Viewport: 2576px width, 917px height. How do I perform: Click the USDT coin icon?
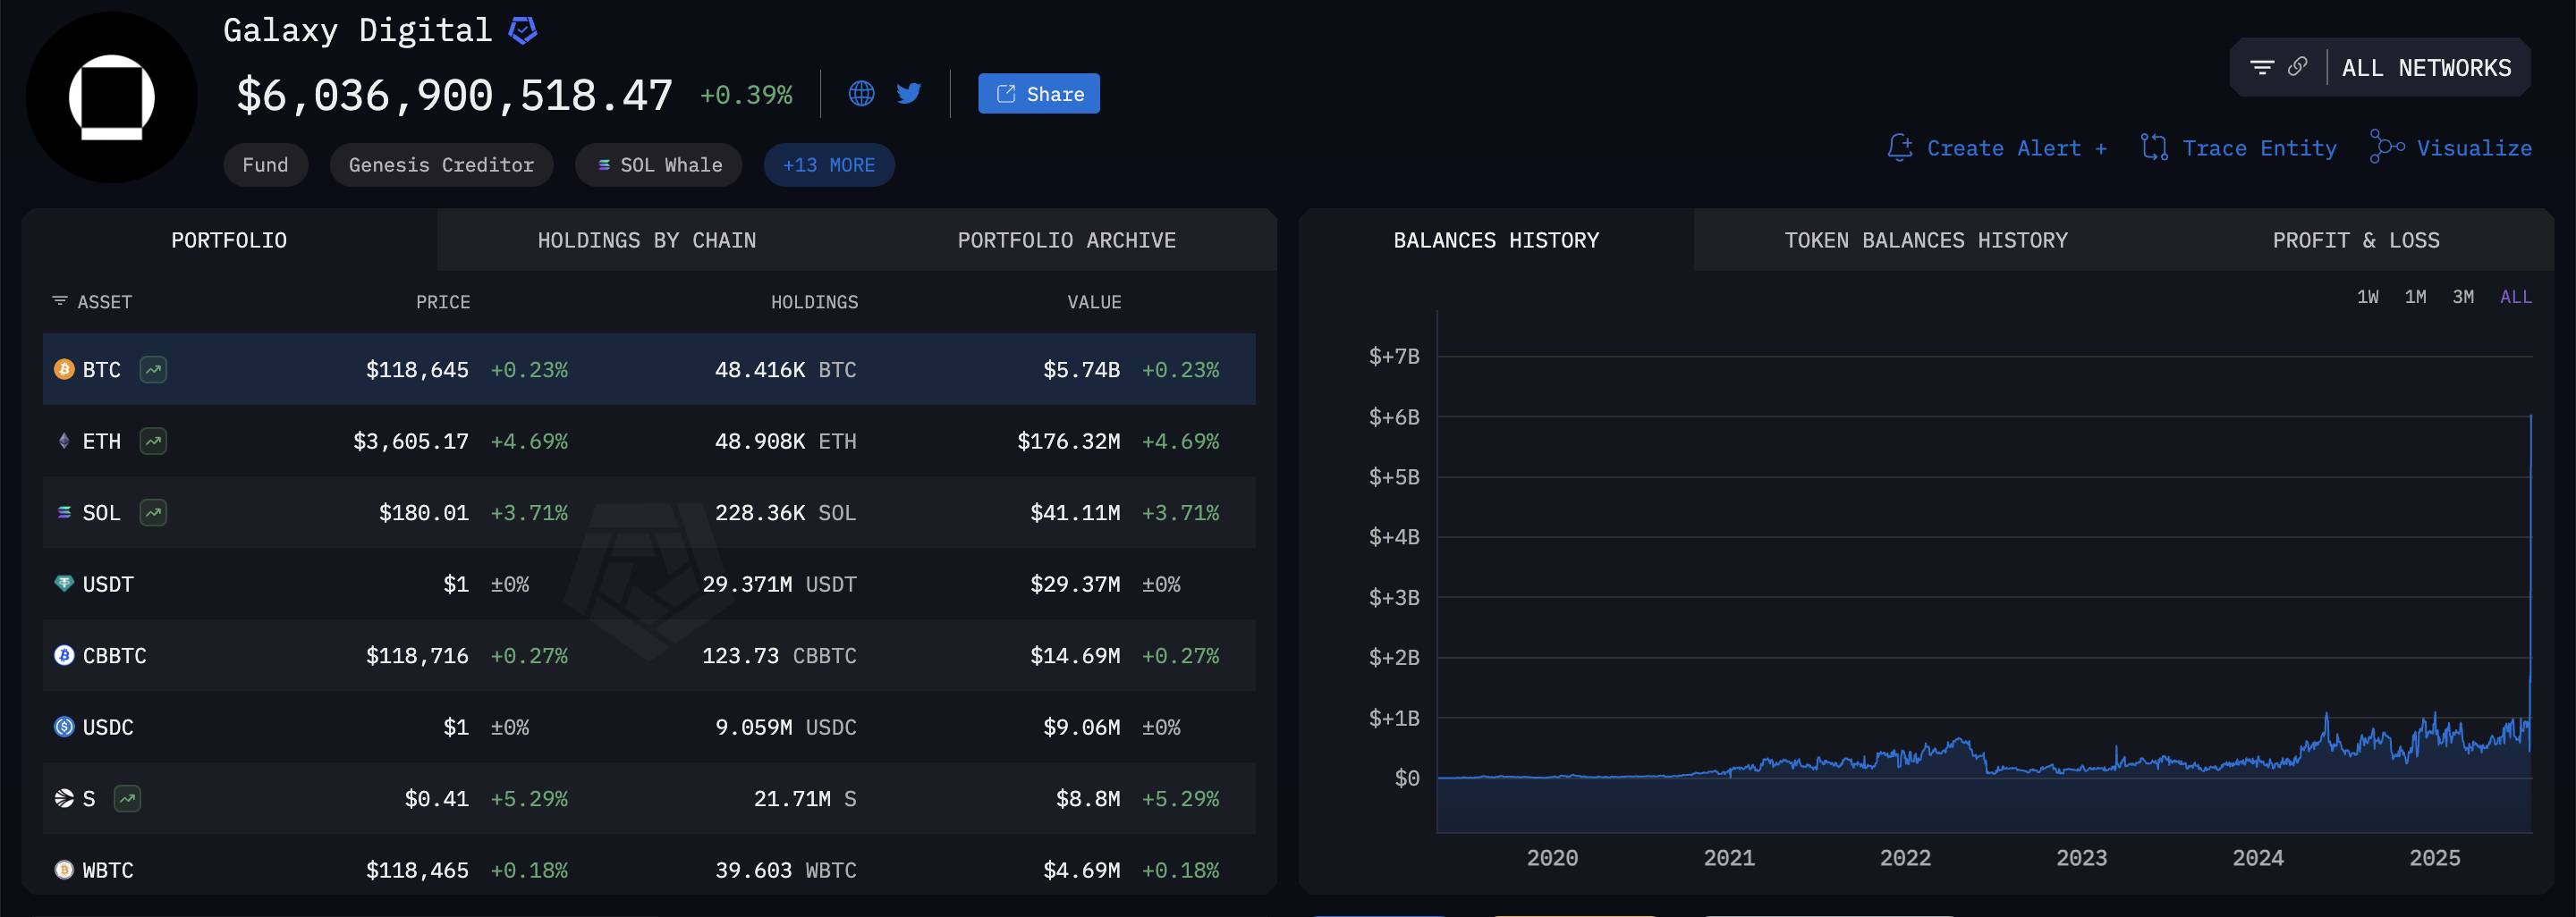click(x=64, y=584)
